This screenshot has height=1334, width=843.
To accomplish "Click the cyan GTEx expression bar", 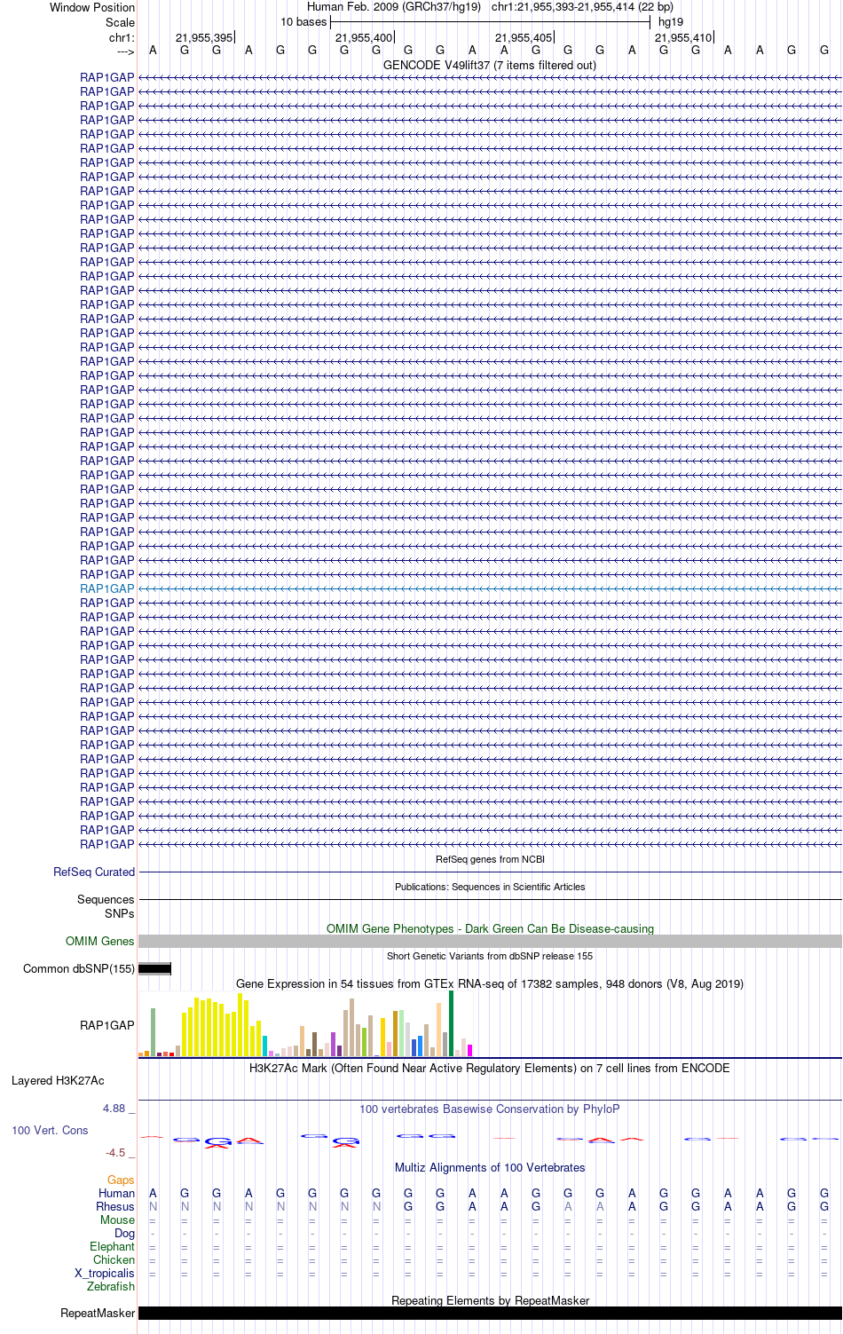I will 264,1046.
